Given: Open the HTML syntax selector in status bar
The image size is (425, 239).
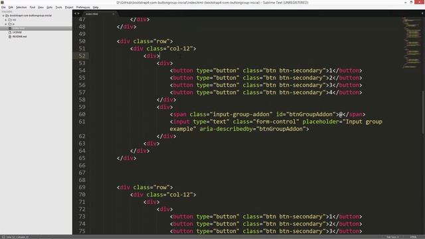Looking at the screenshot, I should pyautogui.click(x=413, y=237).
